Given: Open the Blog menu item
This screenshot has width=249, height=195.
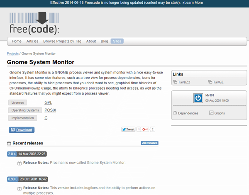Looking at the screenshot, I should (x=104, y=41).
